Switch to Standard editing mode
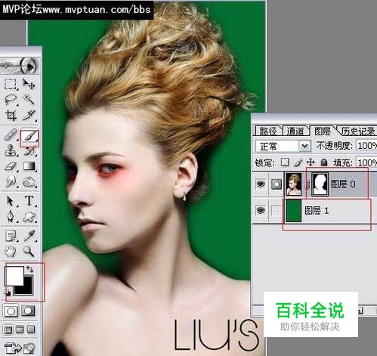The image size is (377, 356). click(11, 311)
